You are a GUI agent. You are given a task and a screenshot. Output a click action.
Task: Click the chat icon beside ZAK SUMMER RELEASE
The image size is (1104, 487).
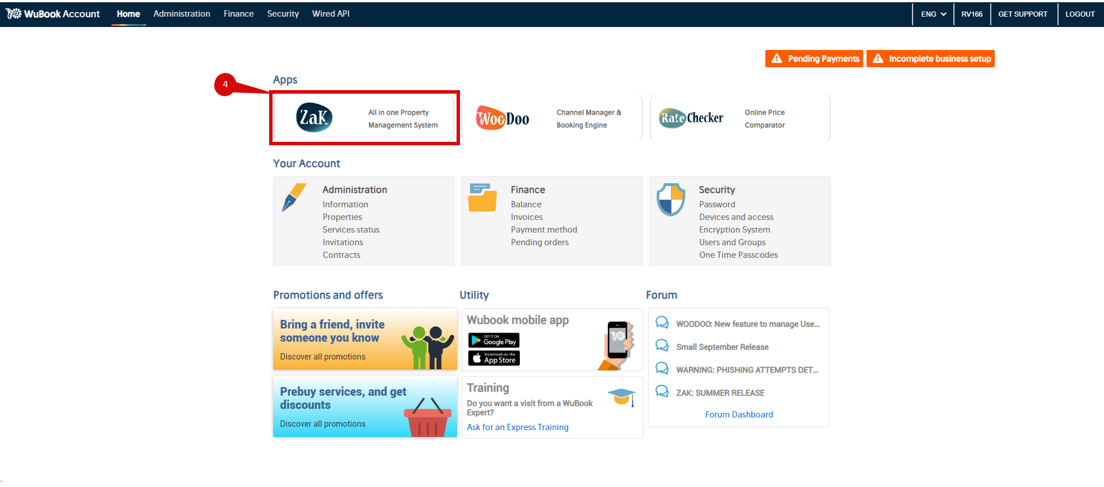point(662,392)
